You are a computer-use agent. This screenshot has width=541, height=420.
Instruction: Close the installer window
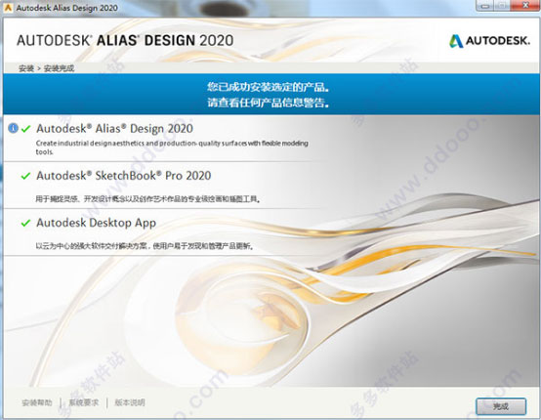pyautogui.click(x=525, y=6)
